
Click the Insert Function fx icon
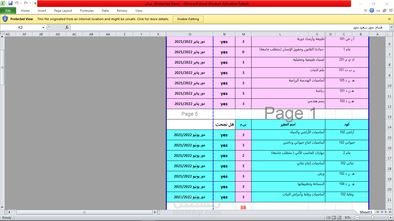tap(67, 27)
